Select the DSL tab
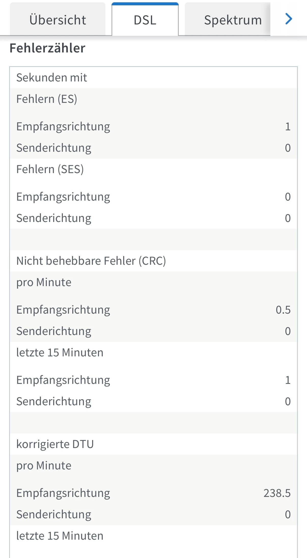Image resolution: width=307 pixels, height=558 pixels. click(x=145, y=20)
